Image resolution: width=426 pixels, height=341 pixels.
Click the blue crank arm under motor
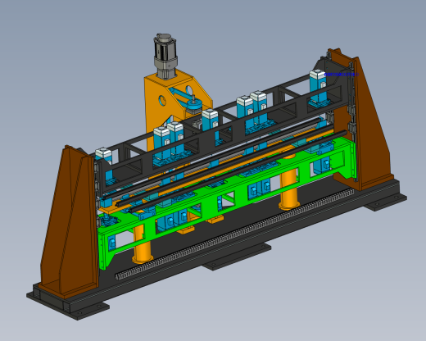pyautogui.click(x=187, y=100)
